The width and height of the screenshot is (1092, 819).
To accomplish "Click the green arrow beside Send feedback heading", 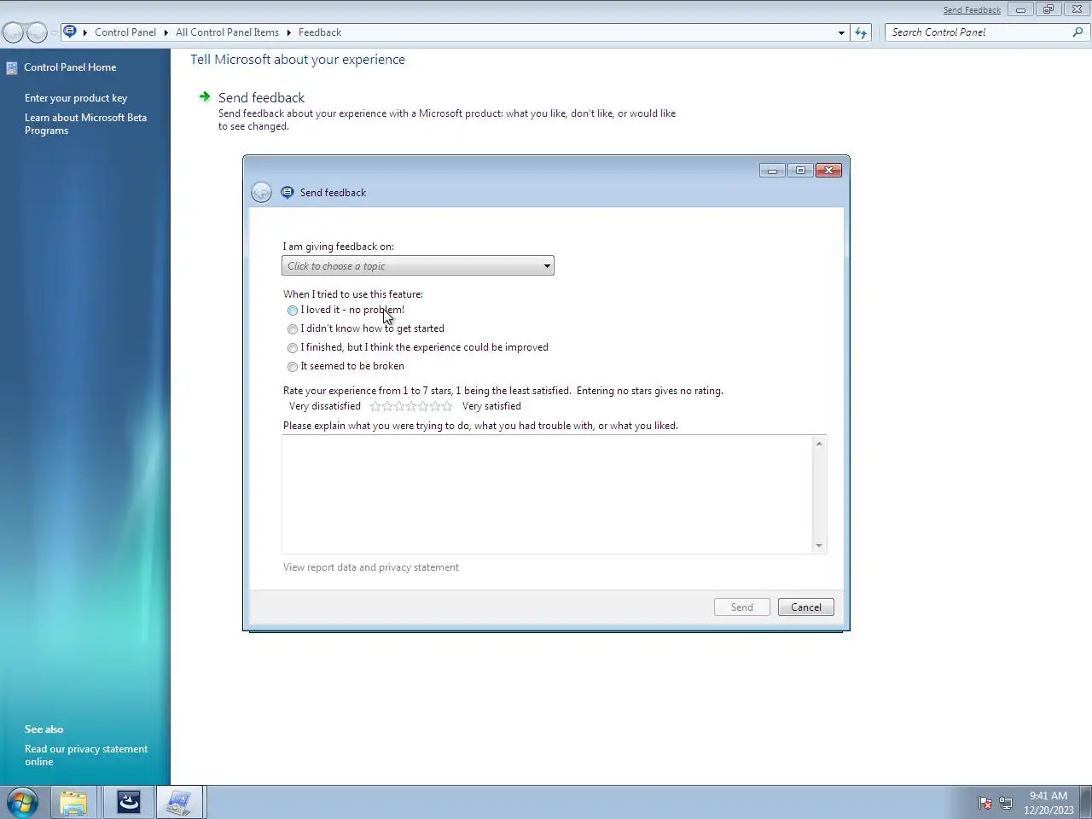I will [205, 96].
